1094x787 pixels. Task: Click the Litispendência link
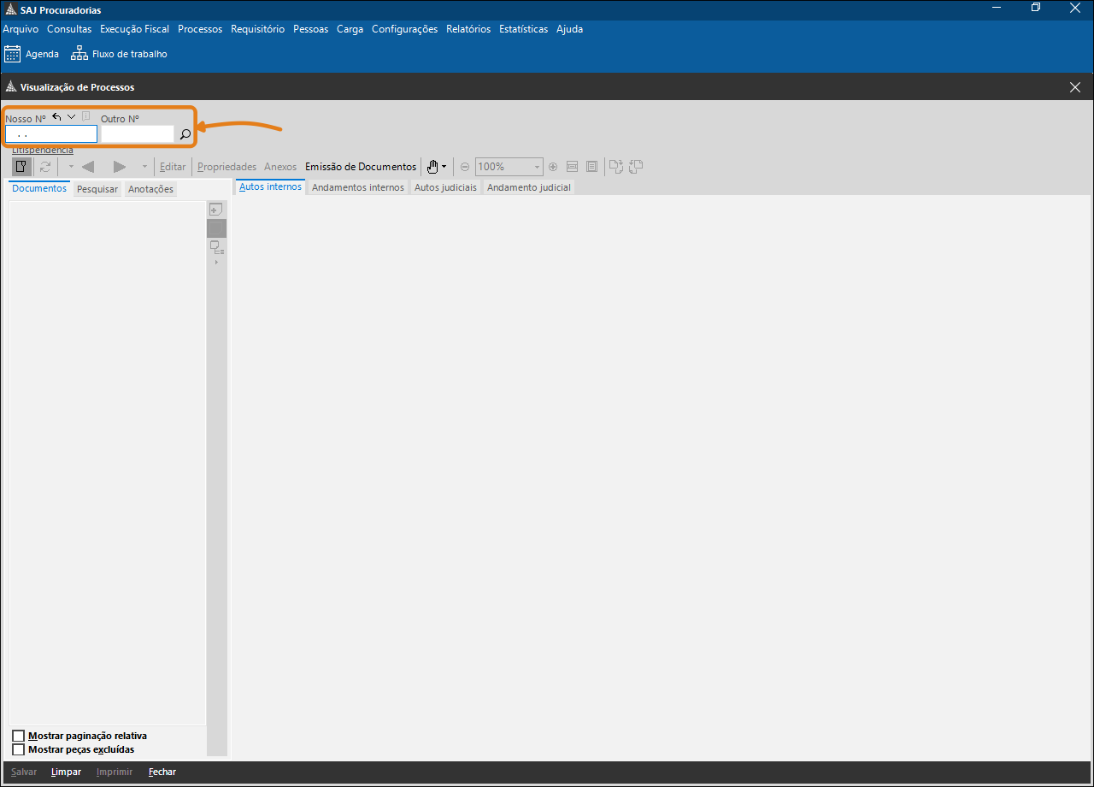point(43,151)
